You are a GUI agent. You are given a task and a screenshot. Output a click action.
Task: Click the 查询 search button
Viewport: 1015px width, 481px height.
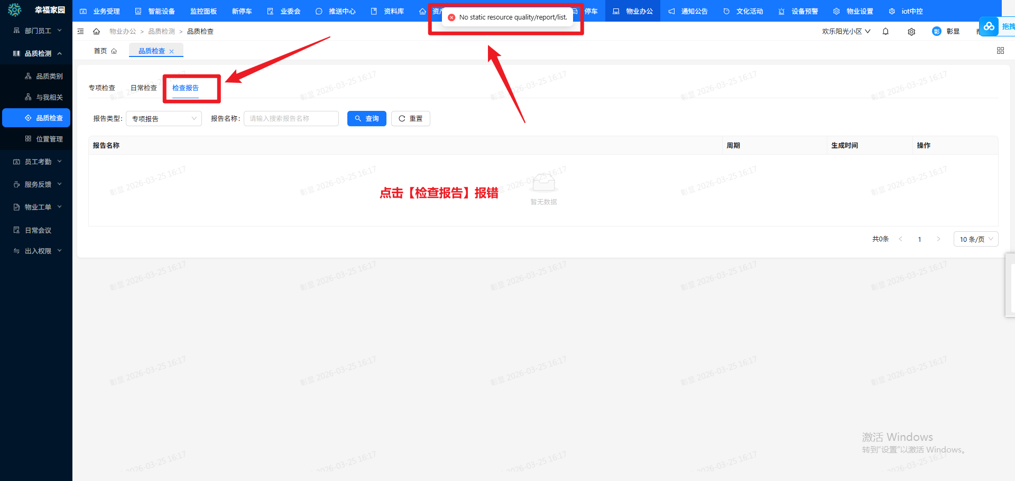coord(367,119)
